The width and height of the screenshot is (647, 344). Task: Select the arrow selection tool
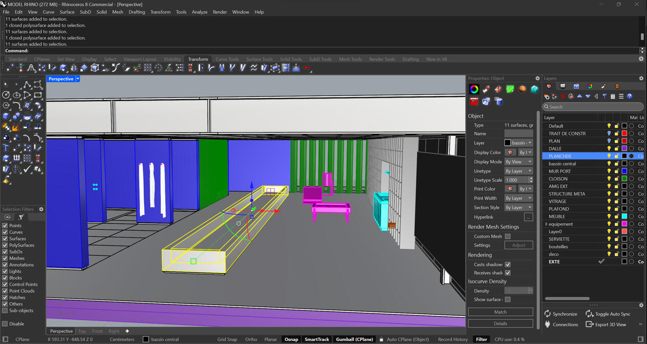click(6, 83)
